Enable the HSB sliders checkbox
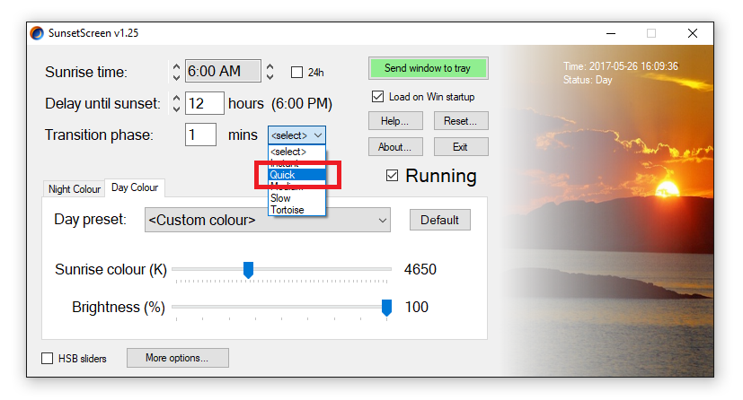Viewport: 743px width, 400px height. pos(48,359)
